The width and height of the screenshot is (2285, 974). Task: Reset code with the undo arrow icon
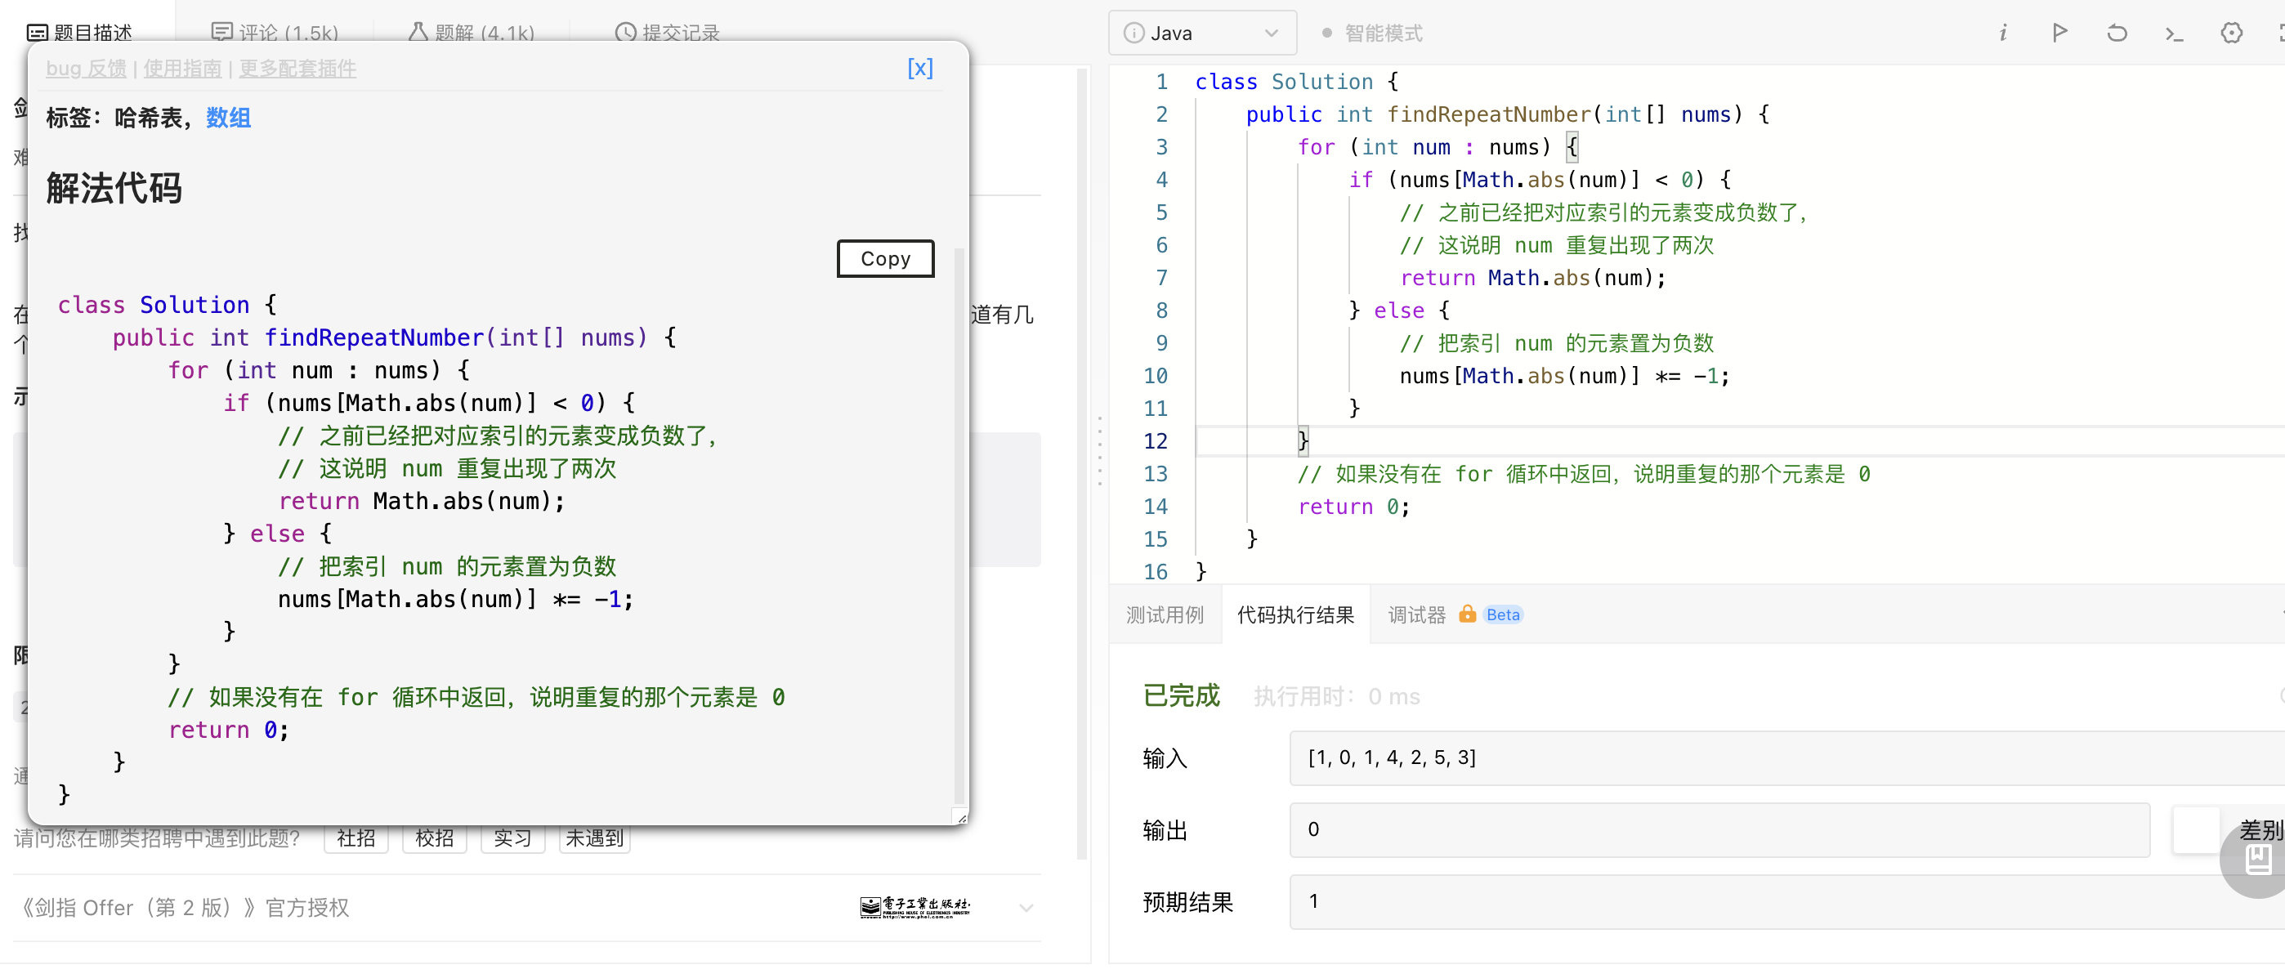(2117, 33)
